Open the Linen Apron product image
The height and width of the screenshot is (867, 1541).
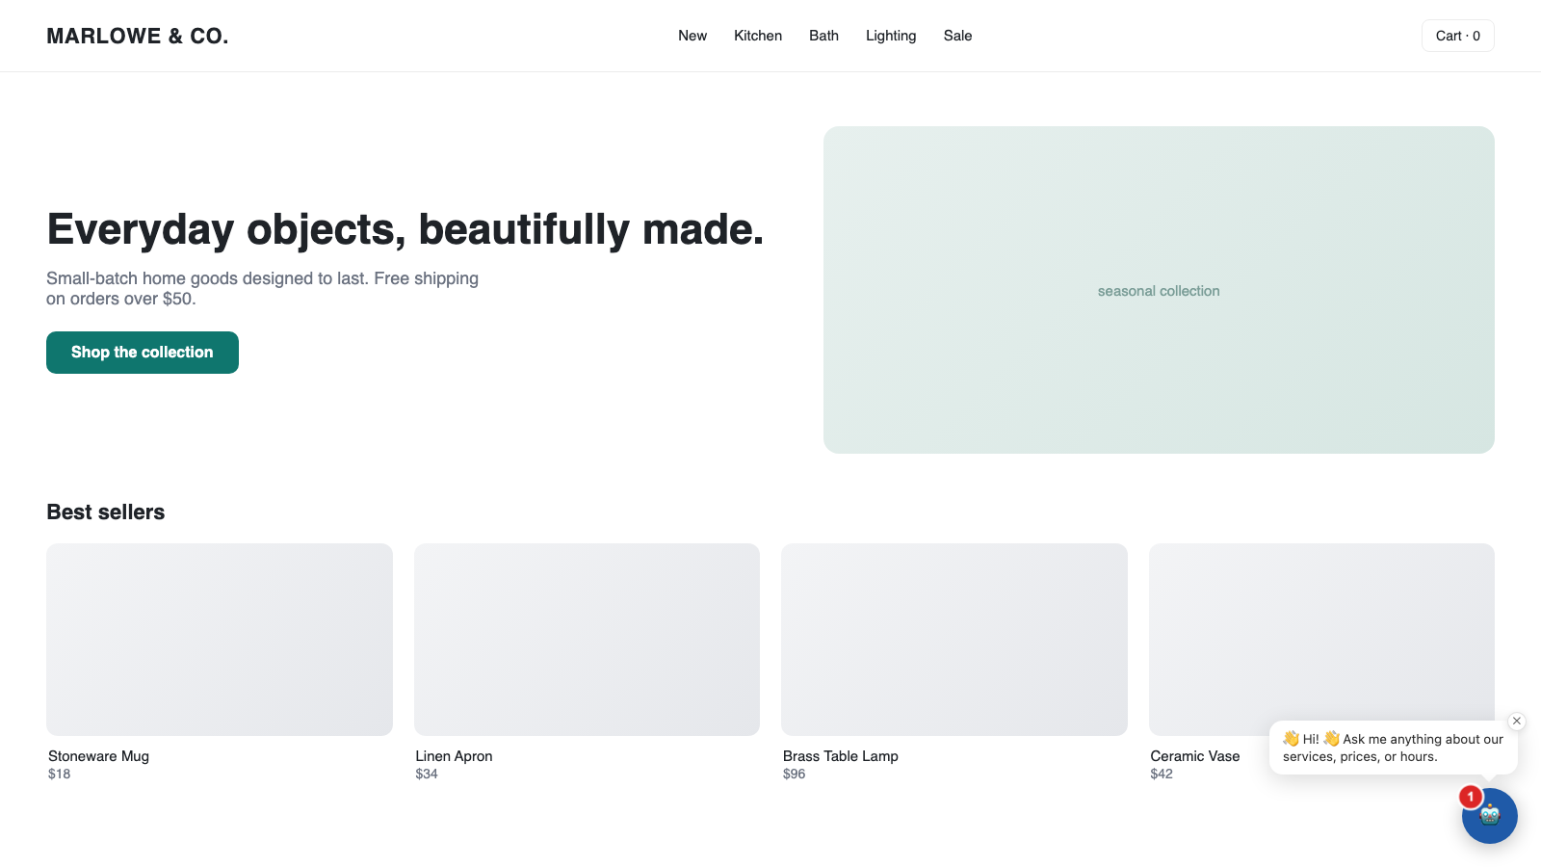(587, 640)
